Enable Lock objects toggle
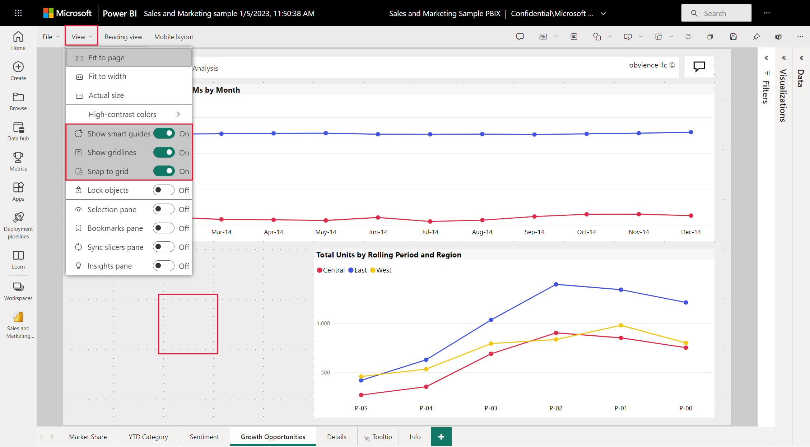This screenshot has height=447, width=810. tap(164, 190)
